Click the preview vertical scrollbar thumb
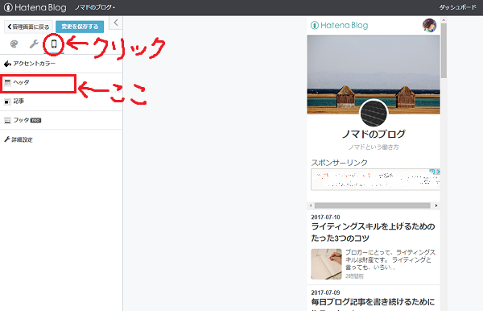Viewport: 483px width, 311px height. 444,51
